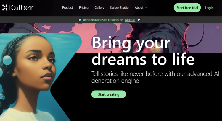Click the Start creating button

(109, 94)
